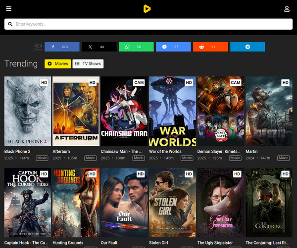297x248 pixels.
Task: Click the Movie tag under Martin
Action: coord(283,158)
